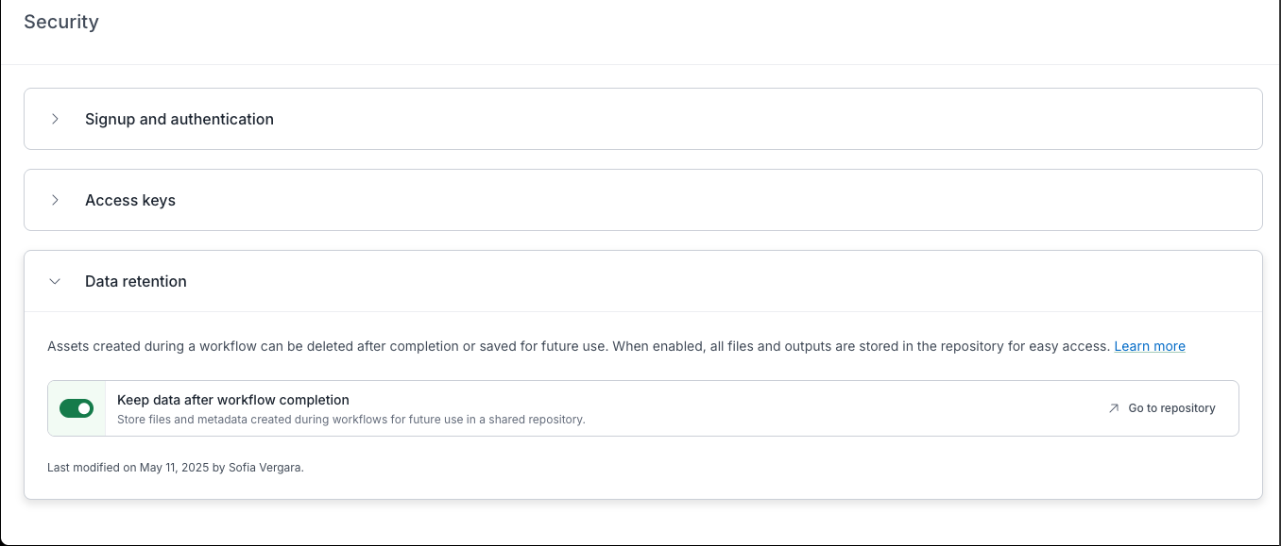Image resolution: width=1281 pixels, height=546 pixels.
Task: Open the Signup and authentication section title
Action: [179, 119]
